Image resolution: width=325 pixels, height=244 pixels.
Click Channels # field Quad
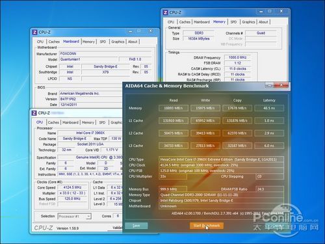click(x=261, y=33)
